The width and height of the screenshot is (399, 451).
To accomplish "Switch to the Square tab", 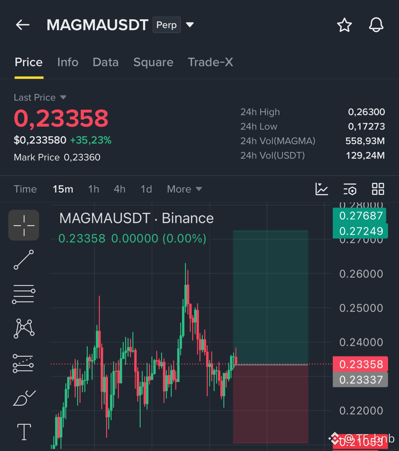I will (x=153, y=62).
